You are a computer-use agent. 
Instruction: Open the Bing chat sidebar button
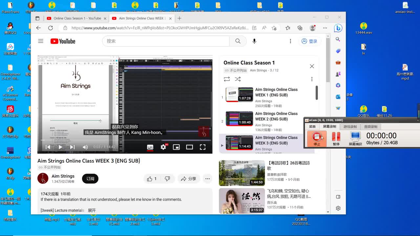pos(338,28)
